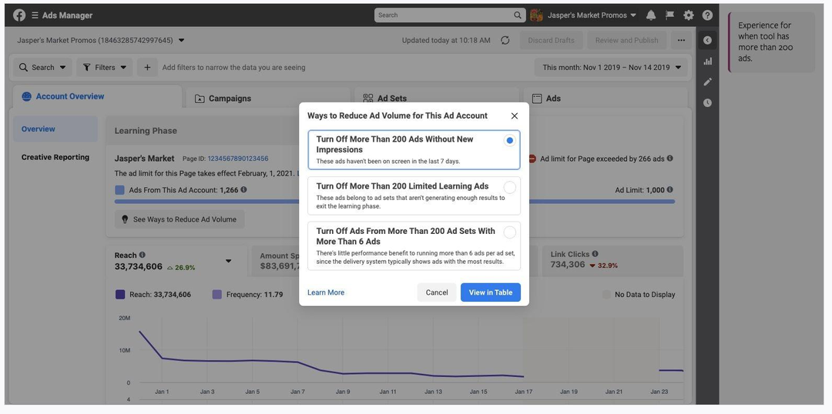The width and height of the screenshot is (832, 414).
Task: Click the search magnifier in top bar
Action: [x=518, y=15]
